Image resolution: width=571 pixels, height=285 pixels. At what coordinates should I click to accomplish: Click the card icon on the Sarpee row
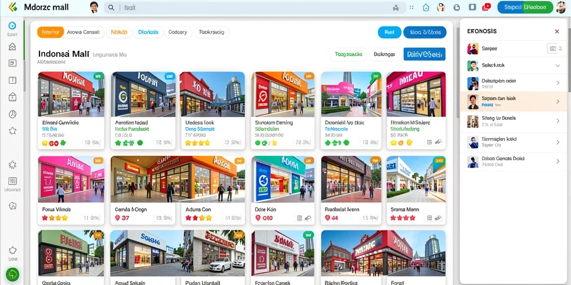[553, 49]
